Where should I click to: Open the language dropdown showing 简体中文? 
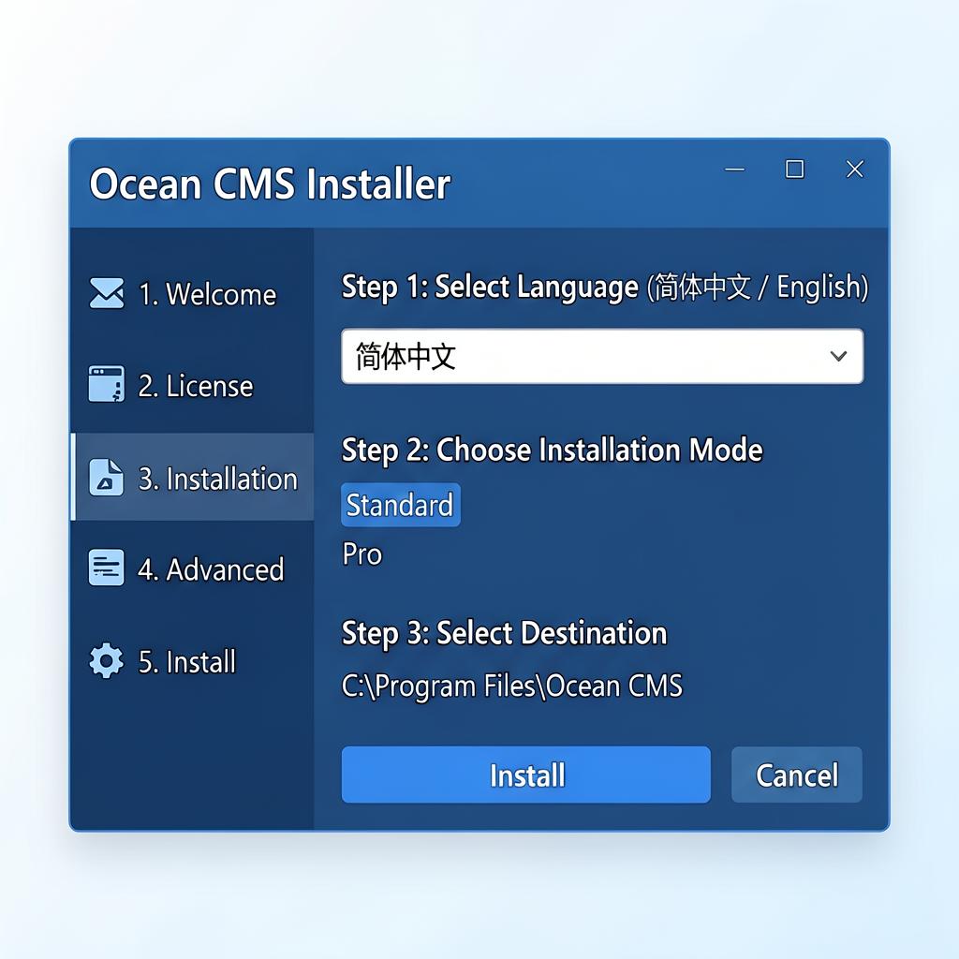(x=602, y=357)
